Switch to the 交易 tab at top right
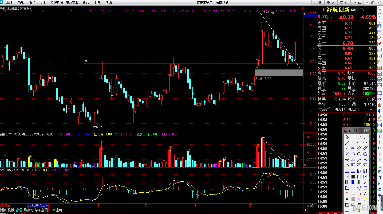The image size is (383, 214). pos(343,2)
